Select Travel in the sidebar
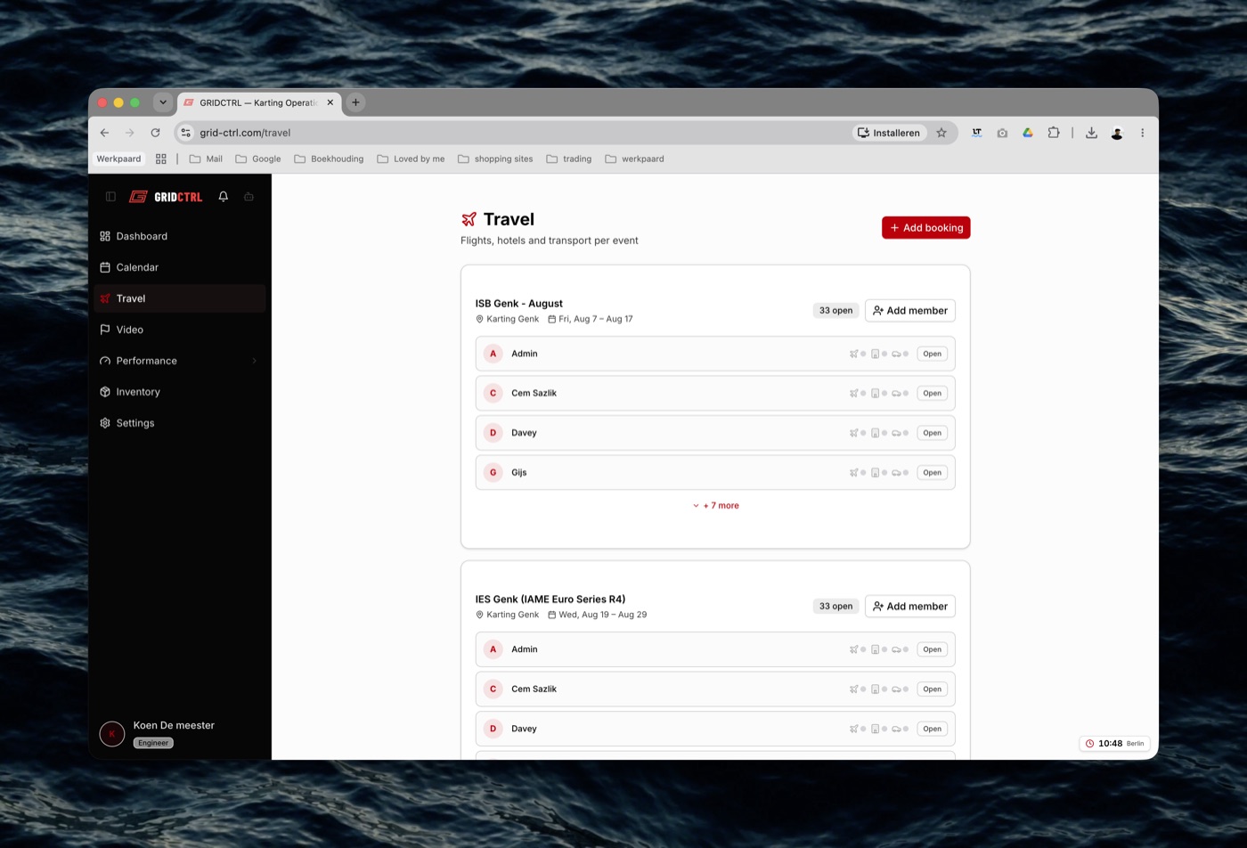The width and height of the screenshot is (1247, 848). (180, 298)
